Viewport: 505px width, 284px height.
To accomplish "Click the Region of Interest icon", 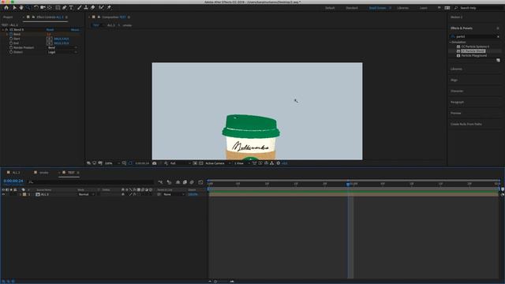I will [195, 163].
